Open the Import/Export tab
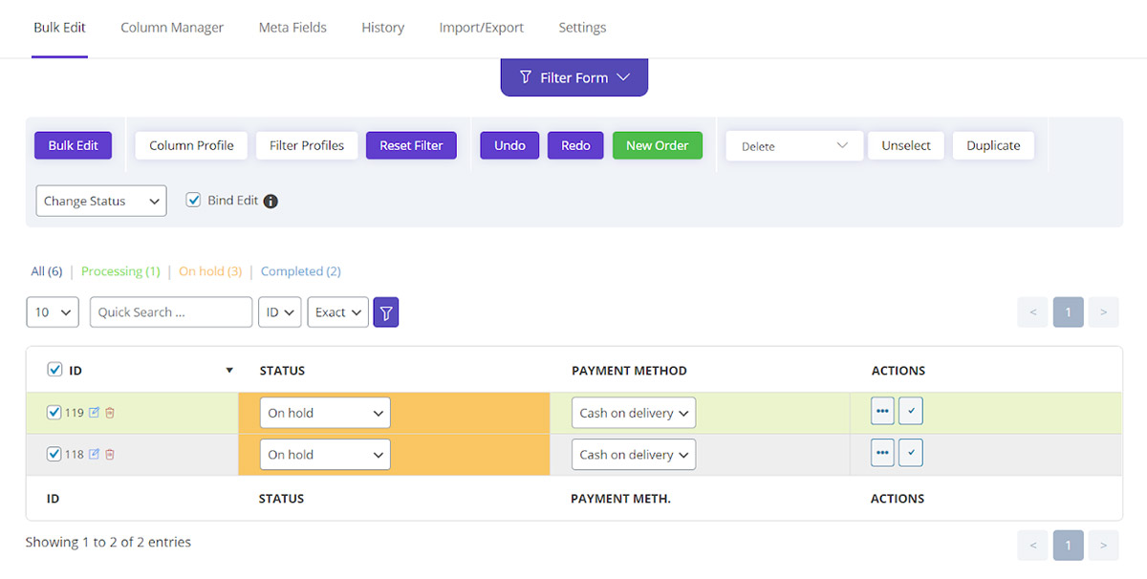This screenshot has width=1147, height=579. (481, 27)
